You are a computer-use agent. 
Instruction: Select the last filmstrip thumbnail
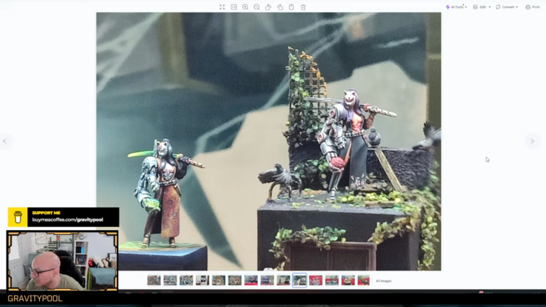point(364,280)
